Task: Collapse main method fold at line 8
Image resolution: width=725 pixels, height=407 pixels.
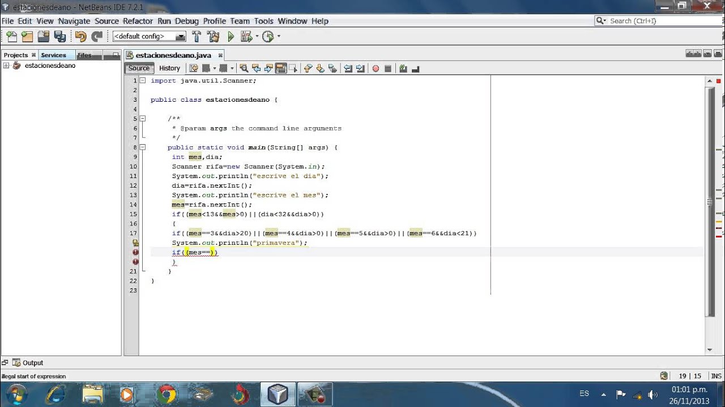Action: pos(143,147)
